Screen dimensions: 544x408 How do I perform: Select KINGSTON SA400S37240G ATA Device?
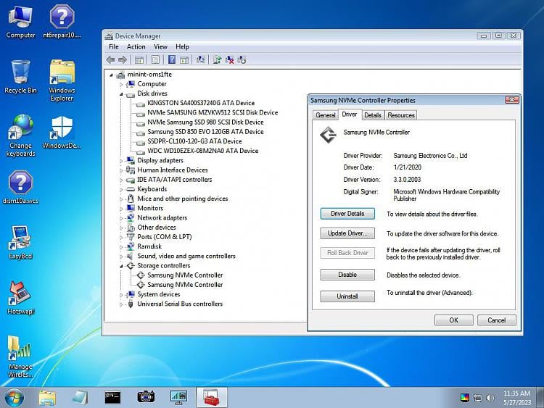pyautogui.click(x=201, y=103)
